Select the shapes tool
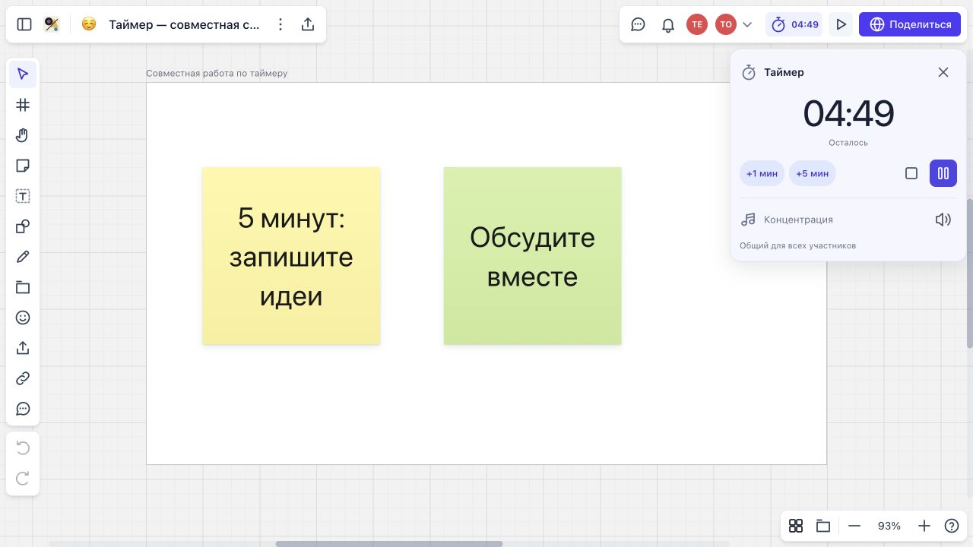 (23, 226)
